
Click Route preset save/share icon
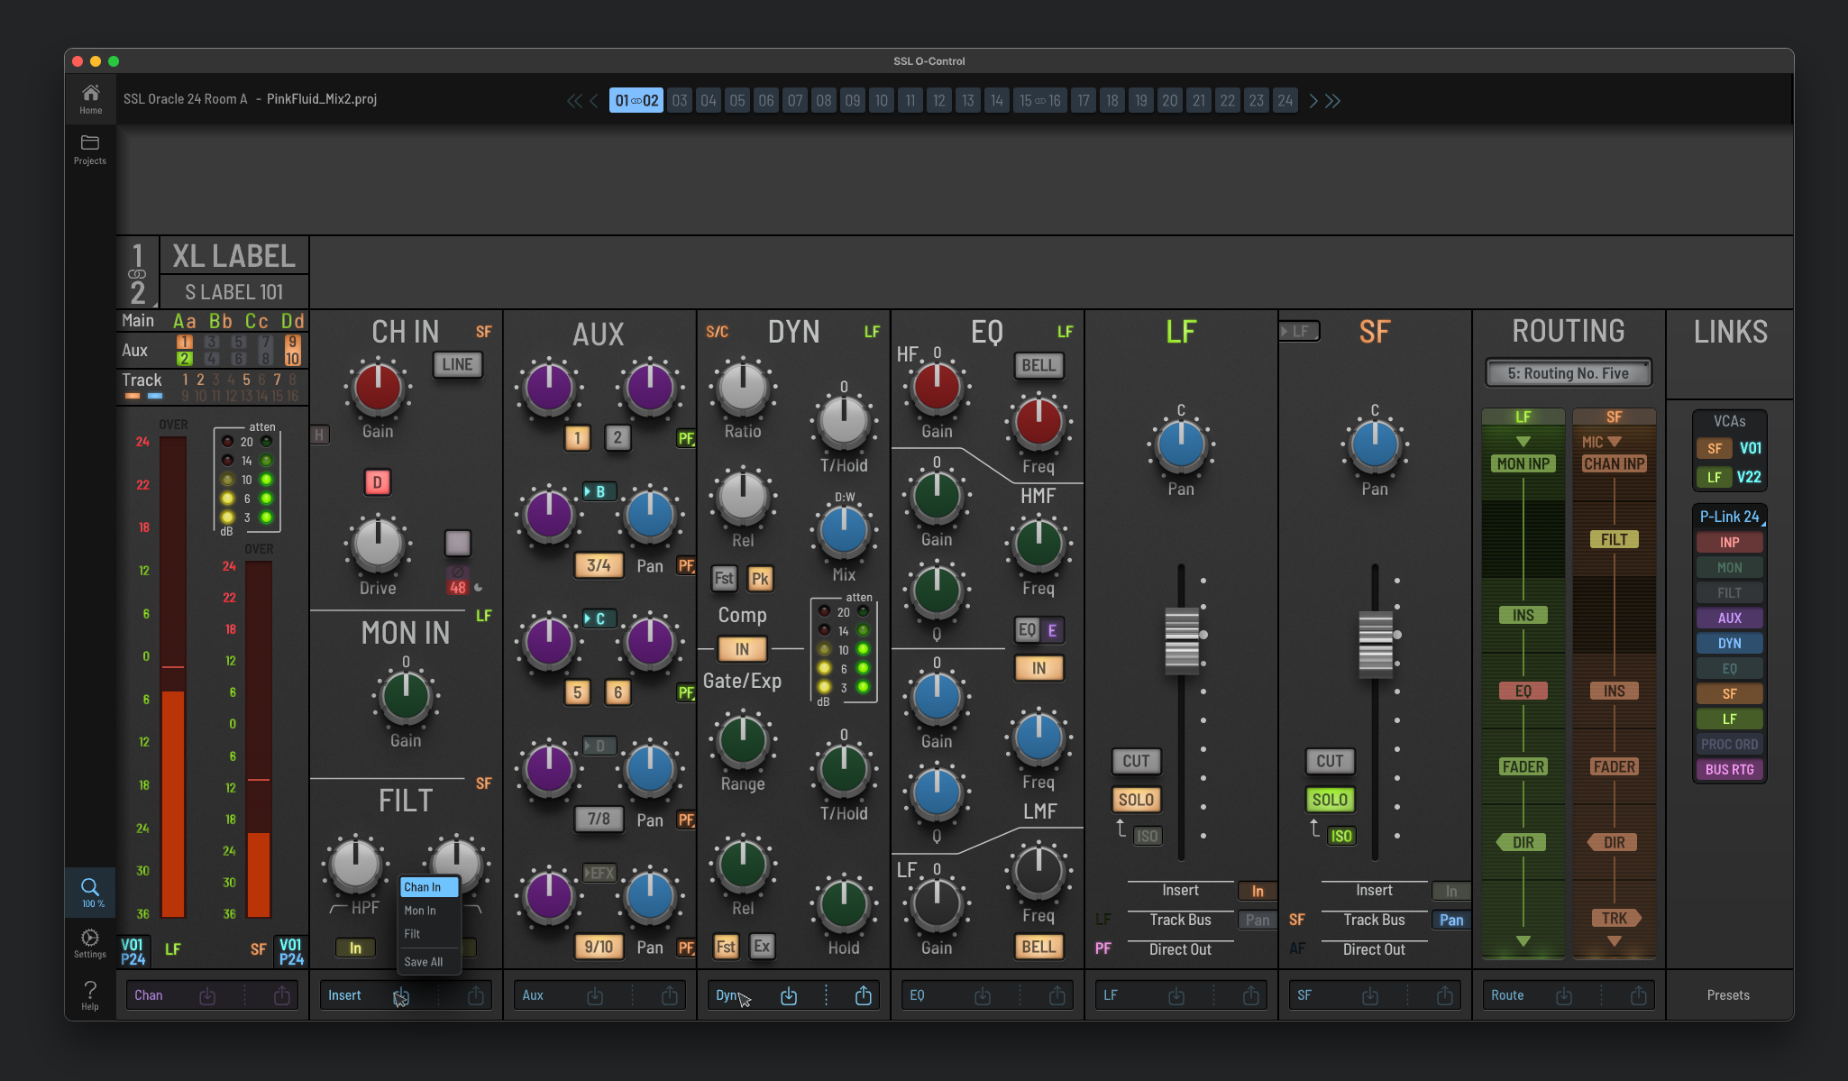click(1639, 995)
